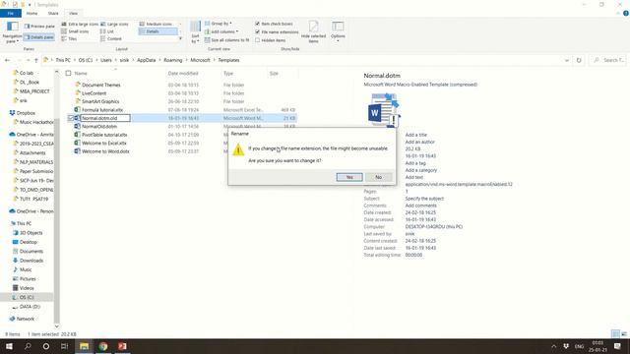This screenshot has width=630, height=354.
Task: Choose the Content layout
Action: tap(111, 39)
